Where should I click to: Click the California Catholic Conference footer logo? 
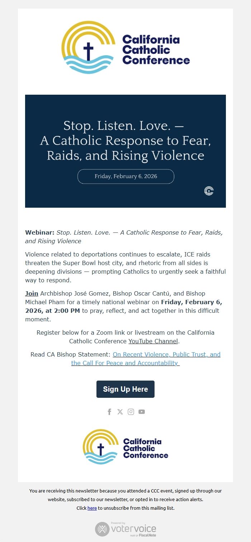click(x=126, y=446)
